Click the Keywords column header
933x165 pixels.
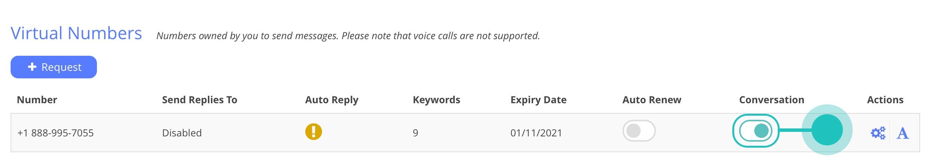[437, 100]
